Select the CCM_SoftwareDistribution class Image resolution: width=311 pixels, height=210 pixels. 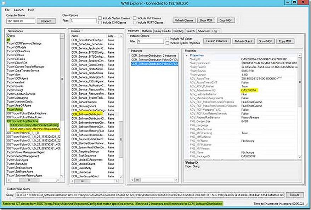[87, 114]
